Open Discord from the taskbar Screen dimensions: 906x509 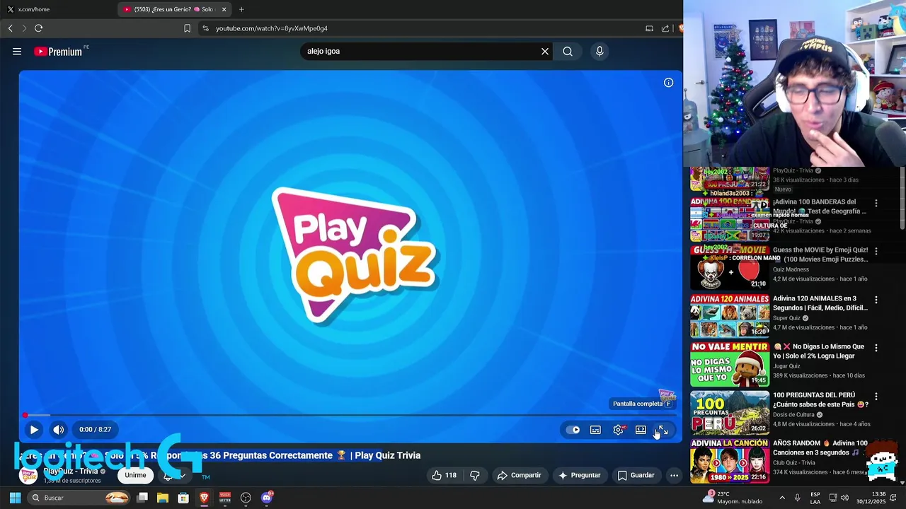(267, 498)
